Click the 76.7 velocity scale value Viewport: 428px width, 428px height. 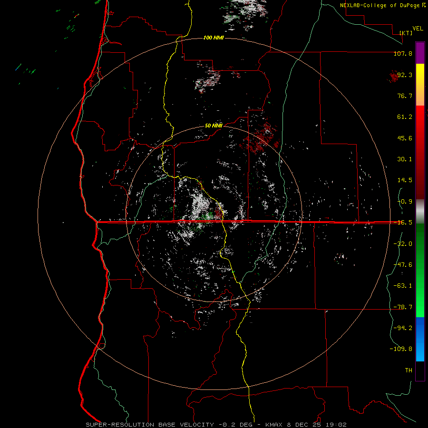coord(405,96)
